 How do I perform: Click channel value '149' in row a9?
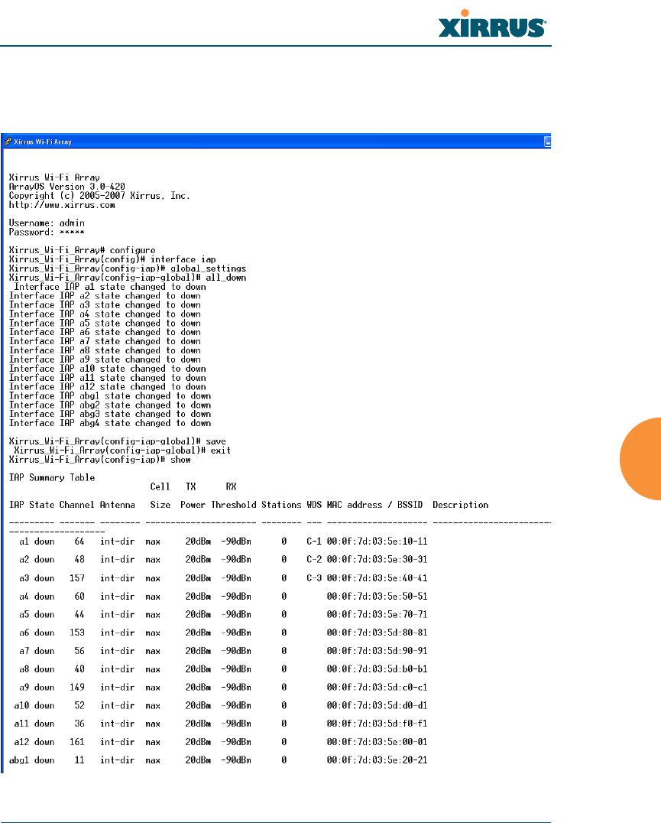tap(77, 688)
